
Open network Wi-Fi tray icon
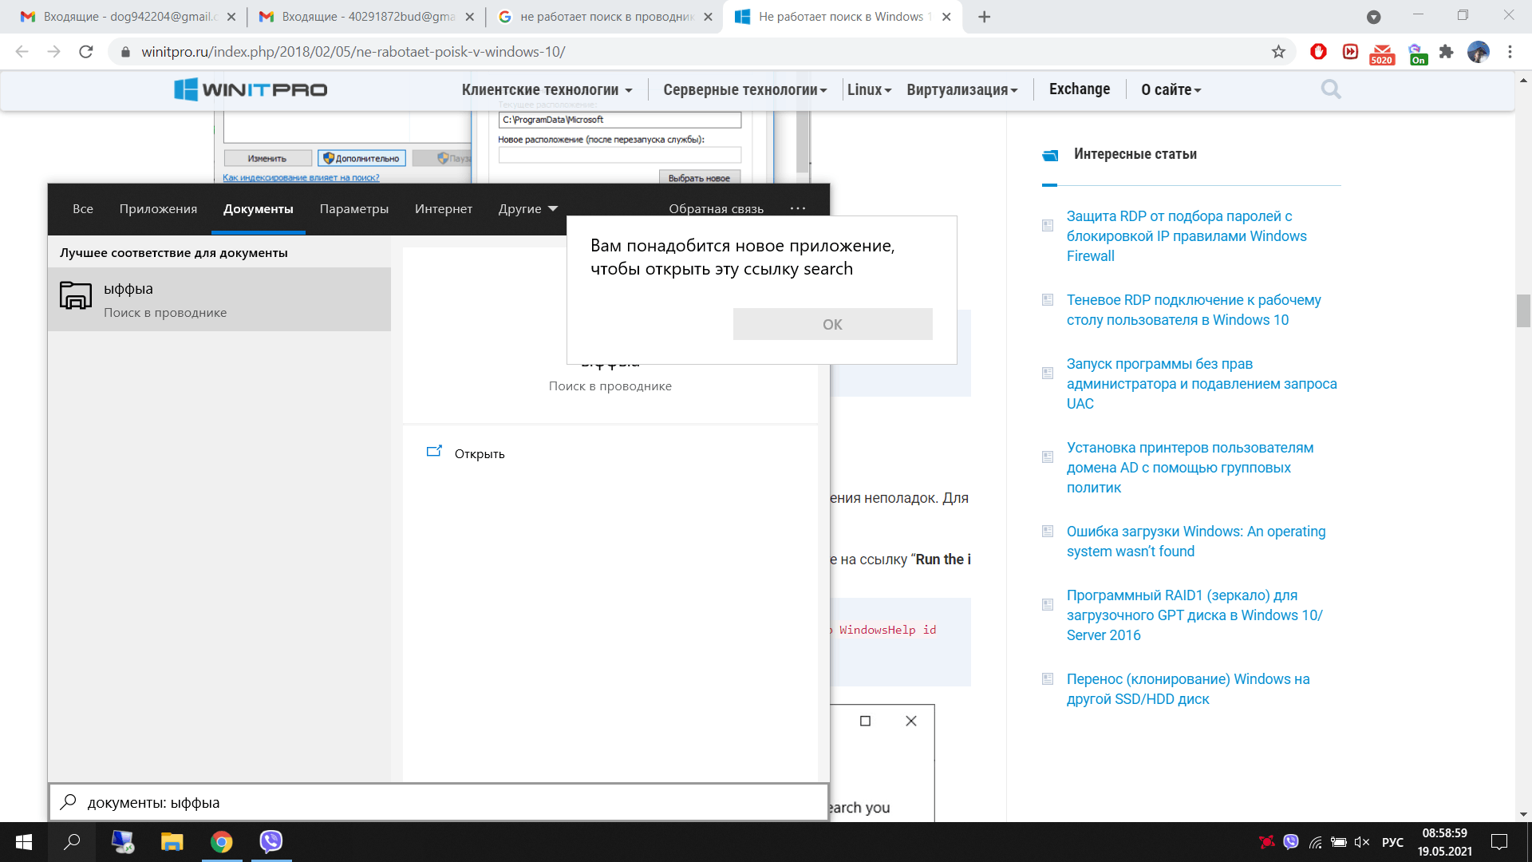click(x=1316, y=842)
